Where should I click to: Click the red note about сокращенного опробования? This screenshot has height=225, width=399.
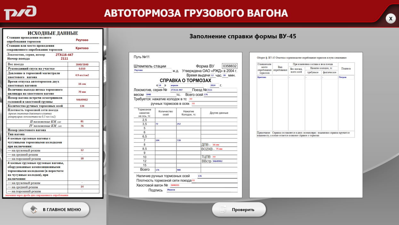37,195
